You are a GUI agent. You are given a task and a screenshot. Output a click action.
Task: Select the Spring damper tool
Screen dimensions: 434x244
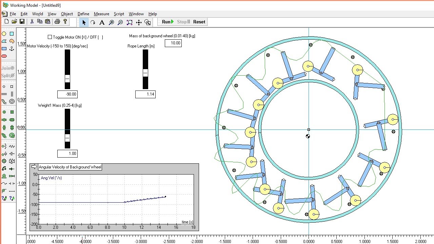coord(12,161)
